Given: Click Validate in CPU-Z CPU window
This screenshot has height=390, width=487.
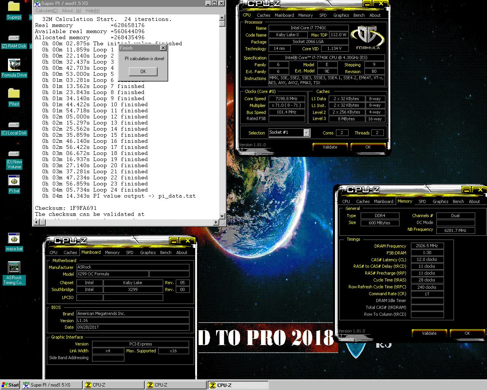Looking at the screenshot, I should (330, 147).
